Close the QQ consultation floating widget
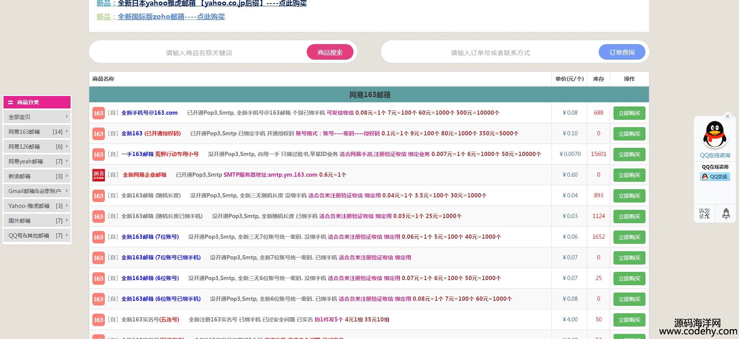This screenshot has height=339, width=739. (727, 116)
